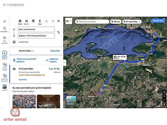167x125 pixels.
Task: Select the cycling travel mode
Action: 46,21
